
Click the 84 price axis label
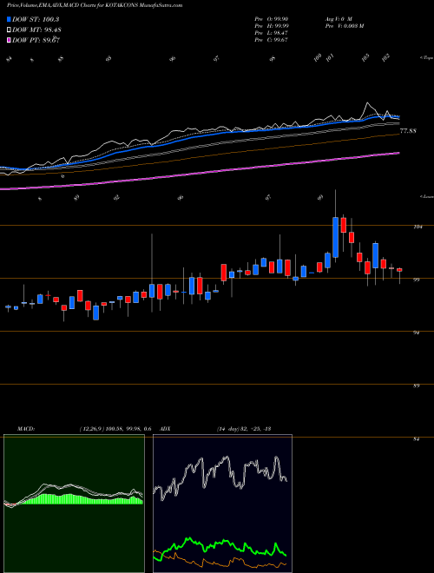416,439
